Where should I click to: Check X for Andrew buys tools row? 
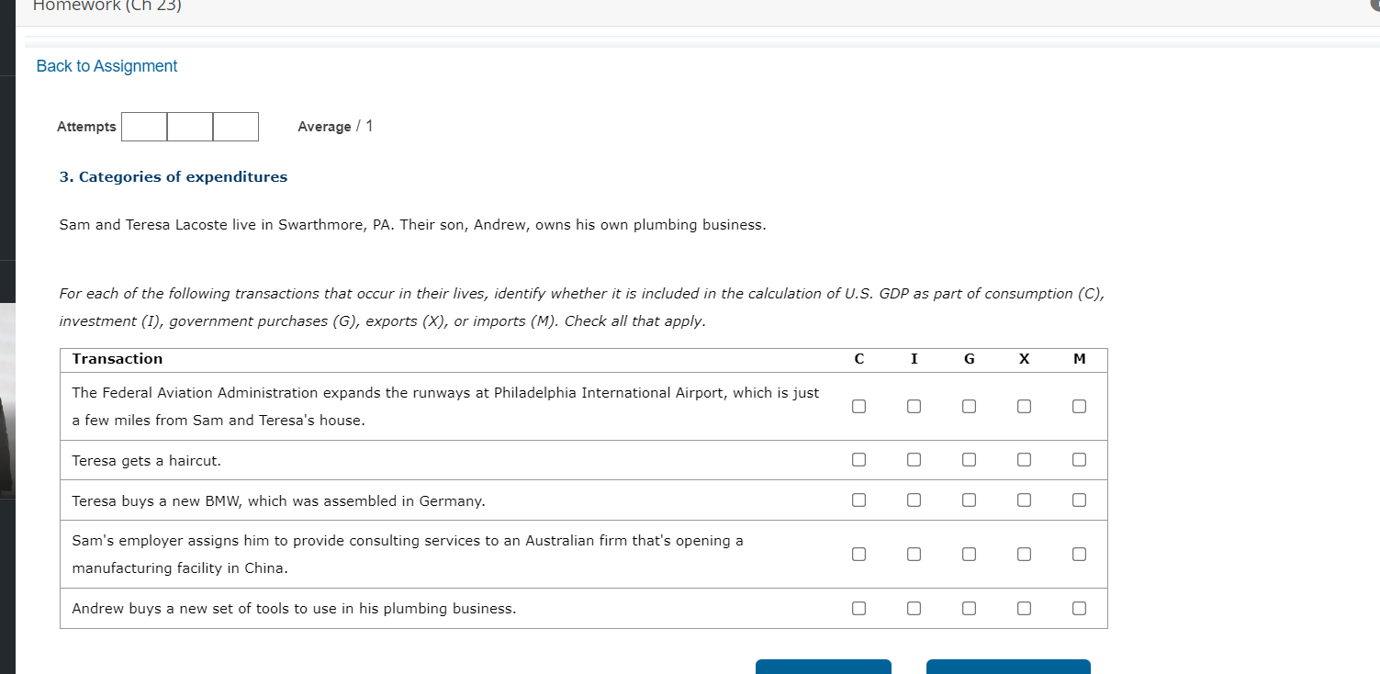click(x=1024, y=608)
